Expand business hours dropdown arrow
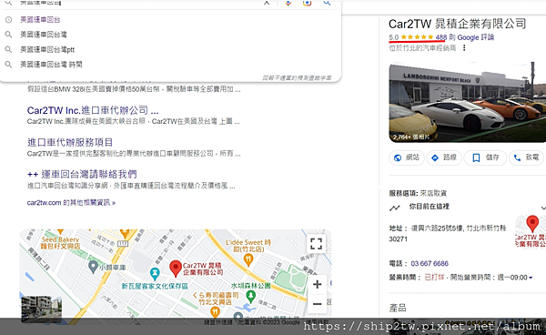Image resolution: width=546 pixels, height=335 pixels. point(531,278)
